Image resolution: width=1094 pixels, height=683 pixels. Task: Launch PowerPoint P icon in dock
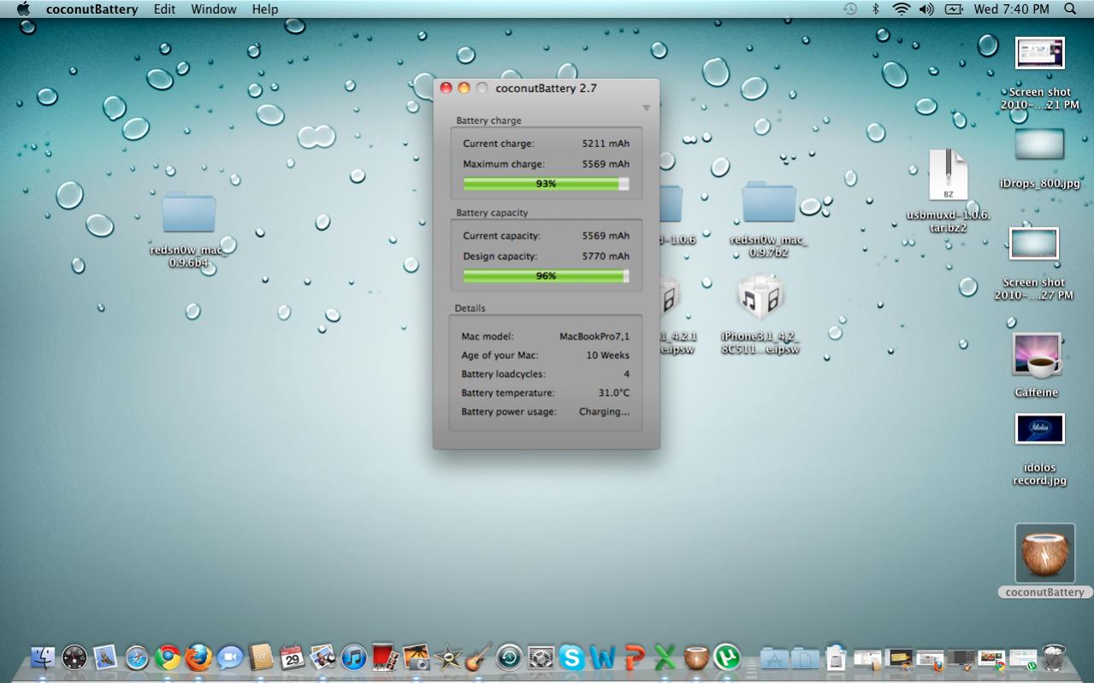point(634,657)
